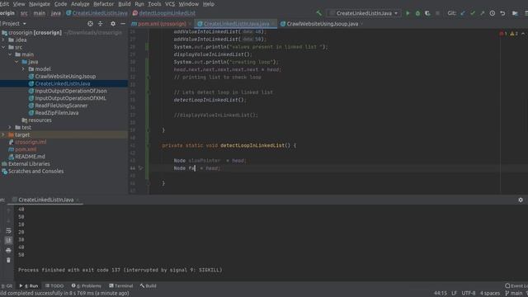Image resolution: width=528 pixels, height=297 pixels.
Task: Select InputOutputOperationOfXML file
Action: (70, 98)
